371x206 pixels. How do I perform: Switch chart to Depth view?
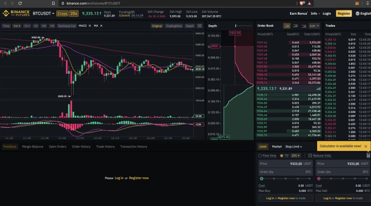coord(190,26)
